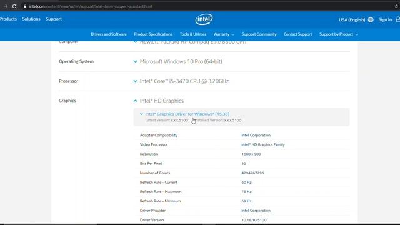400x225 pixels.
Task: Select USA (English) region
Action: click(x=352, y=19)
